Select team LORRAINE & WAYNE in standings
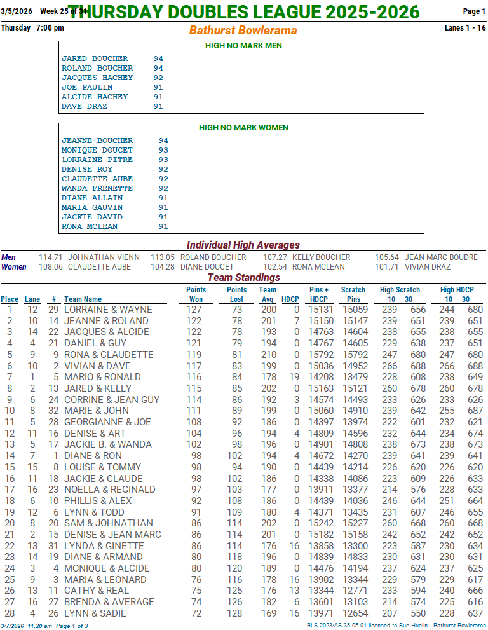Screen dimensions: 488x630 108,310
